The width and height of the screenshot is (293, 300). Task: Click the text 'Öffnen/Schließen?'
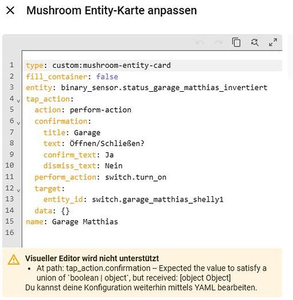click(x=107, y=143)
